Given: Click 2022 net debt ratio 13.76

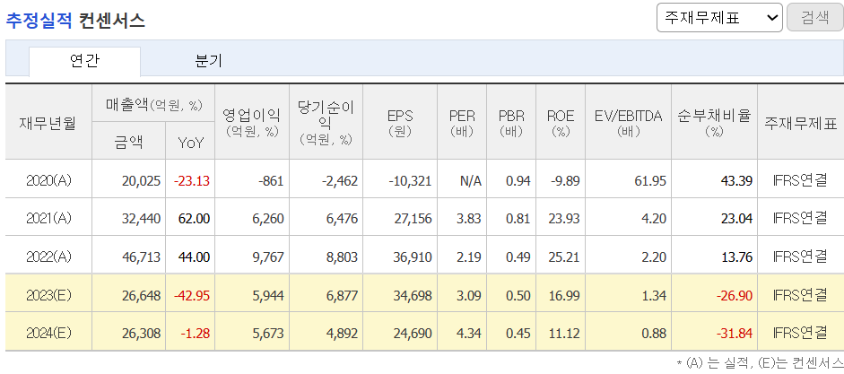Looking at the screenshot, I should [x=736, y=257].
